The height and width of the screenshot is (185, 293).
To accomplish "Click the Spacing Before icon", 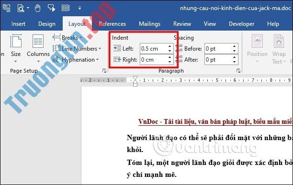I will (179, 48).
